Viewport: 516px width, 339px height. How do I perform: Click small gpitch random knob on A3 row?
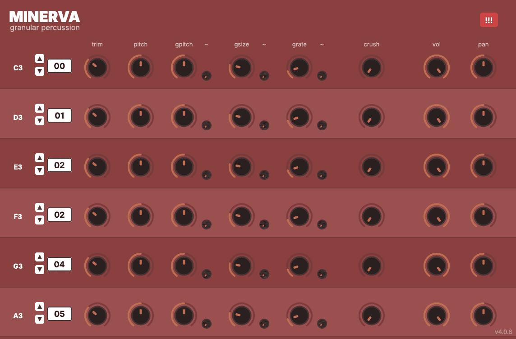coord(207,324)
